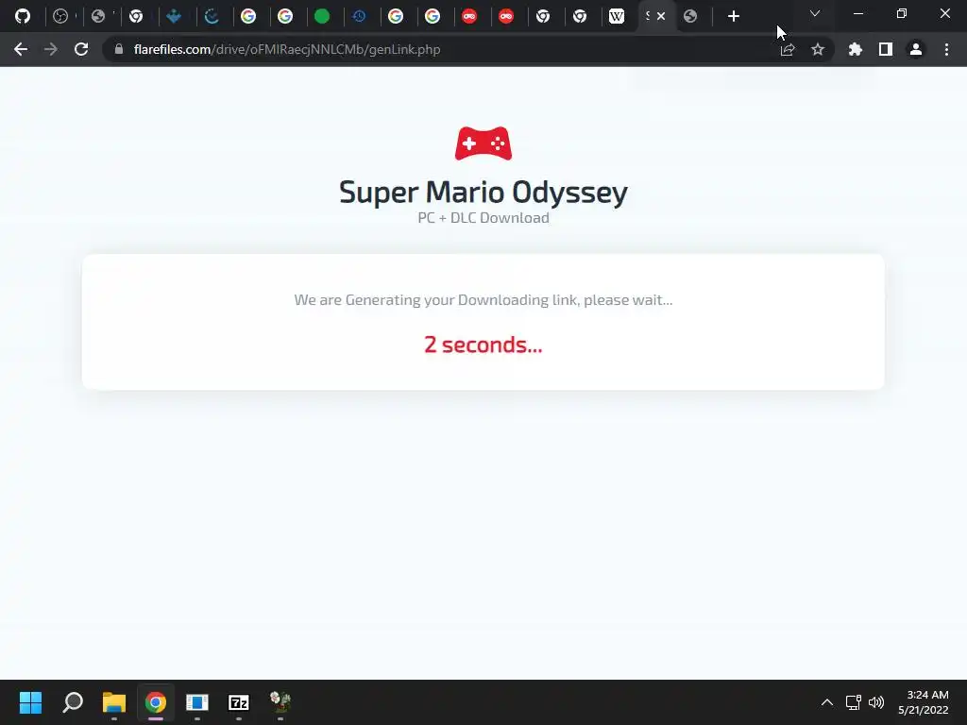
Task: Go back to the previous page
Action: coord(21,49)
